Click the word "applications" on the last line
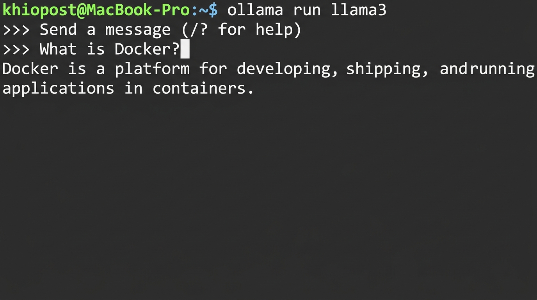This screenshot has height=300, width=537. pos(58,89)
